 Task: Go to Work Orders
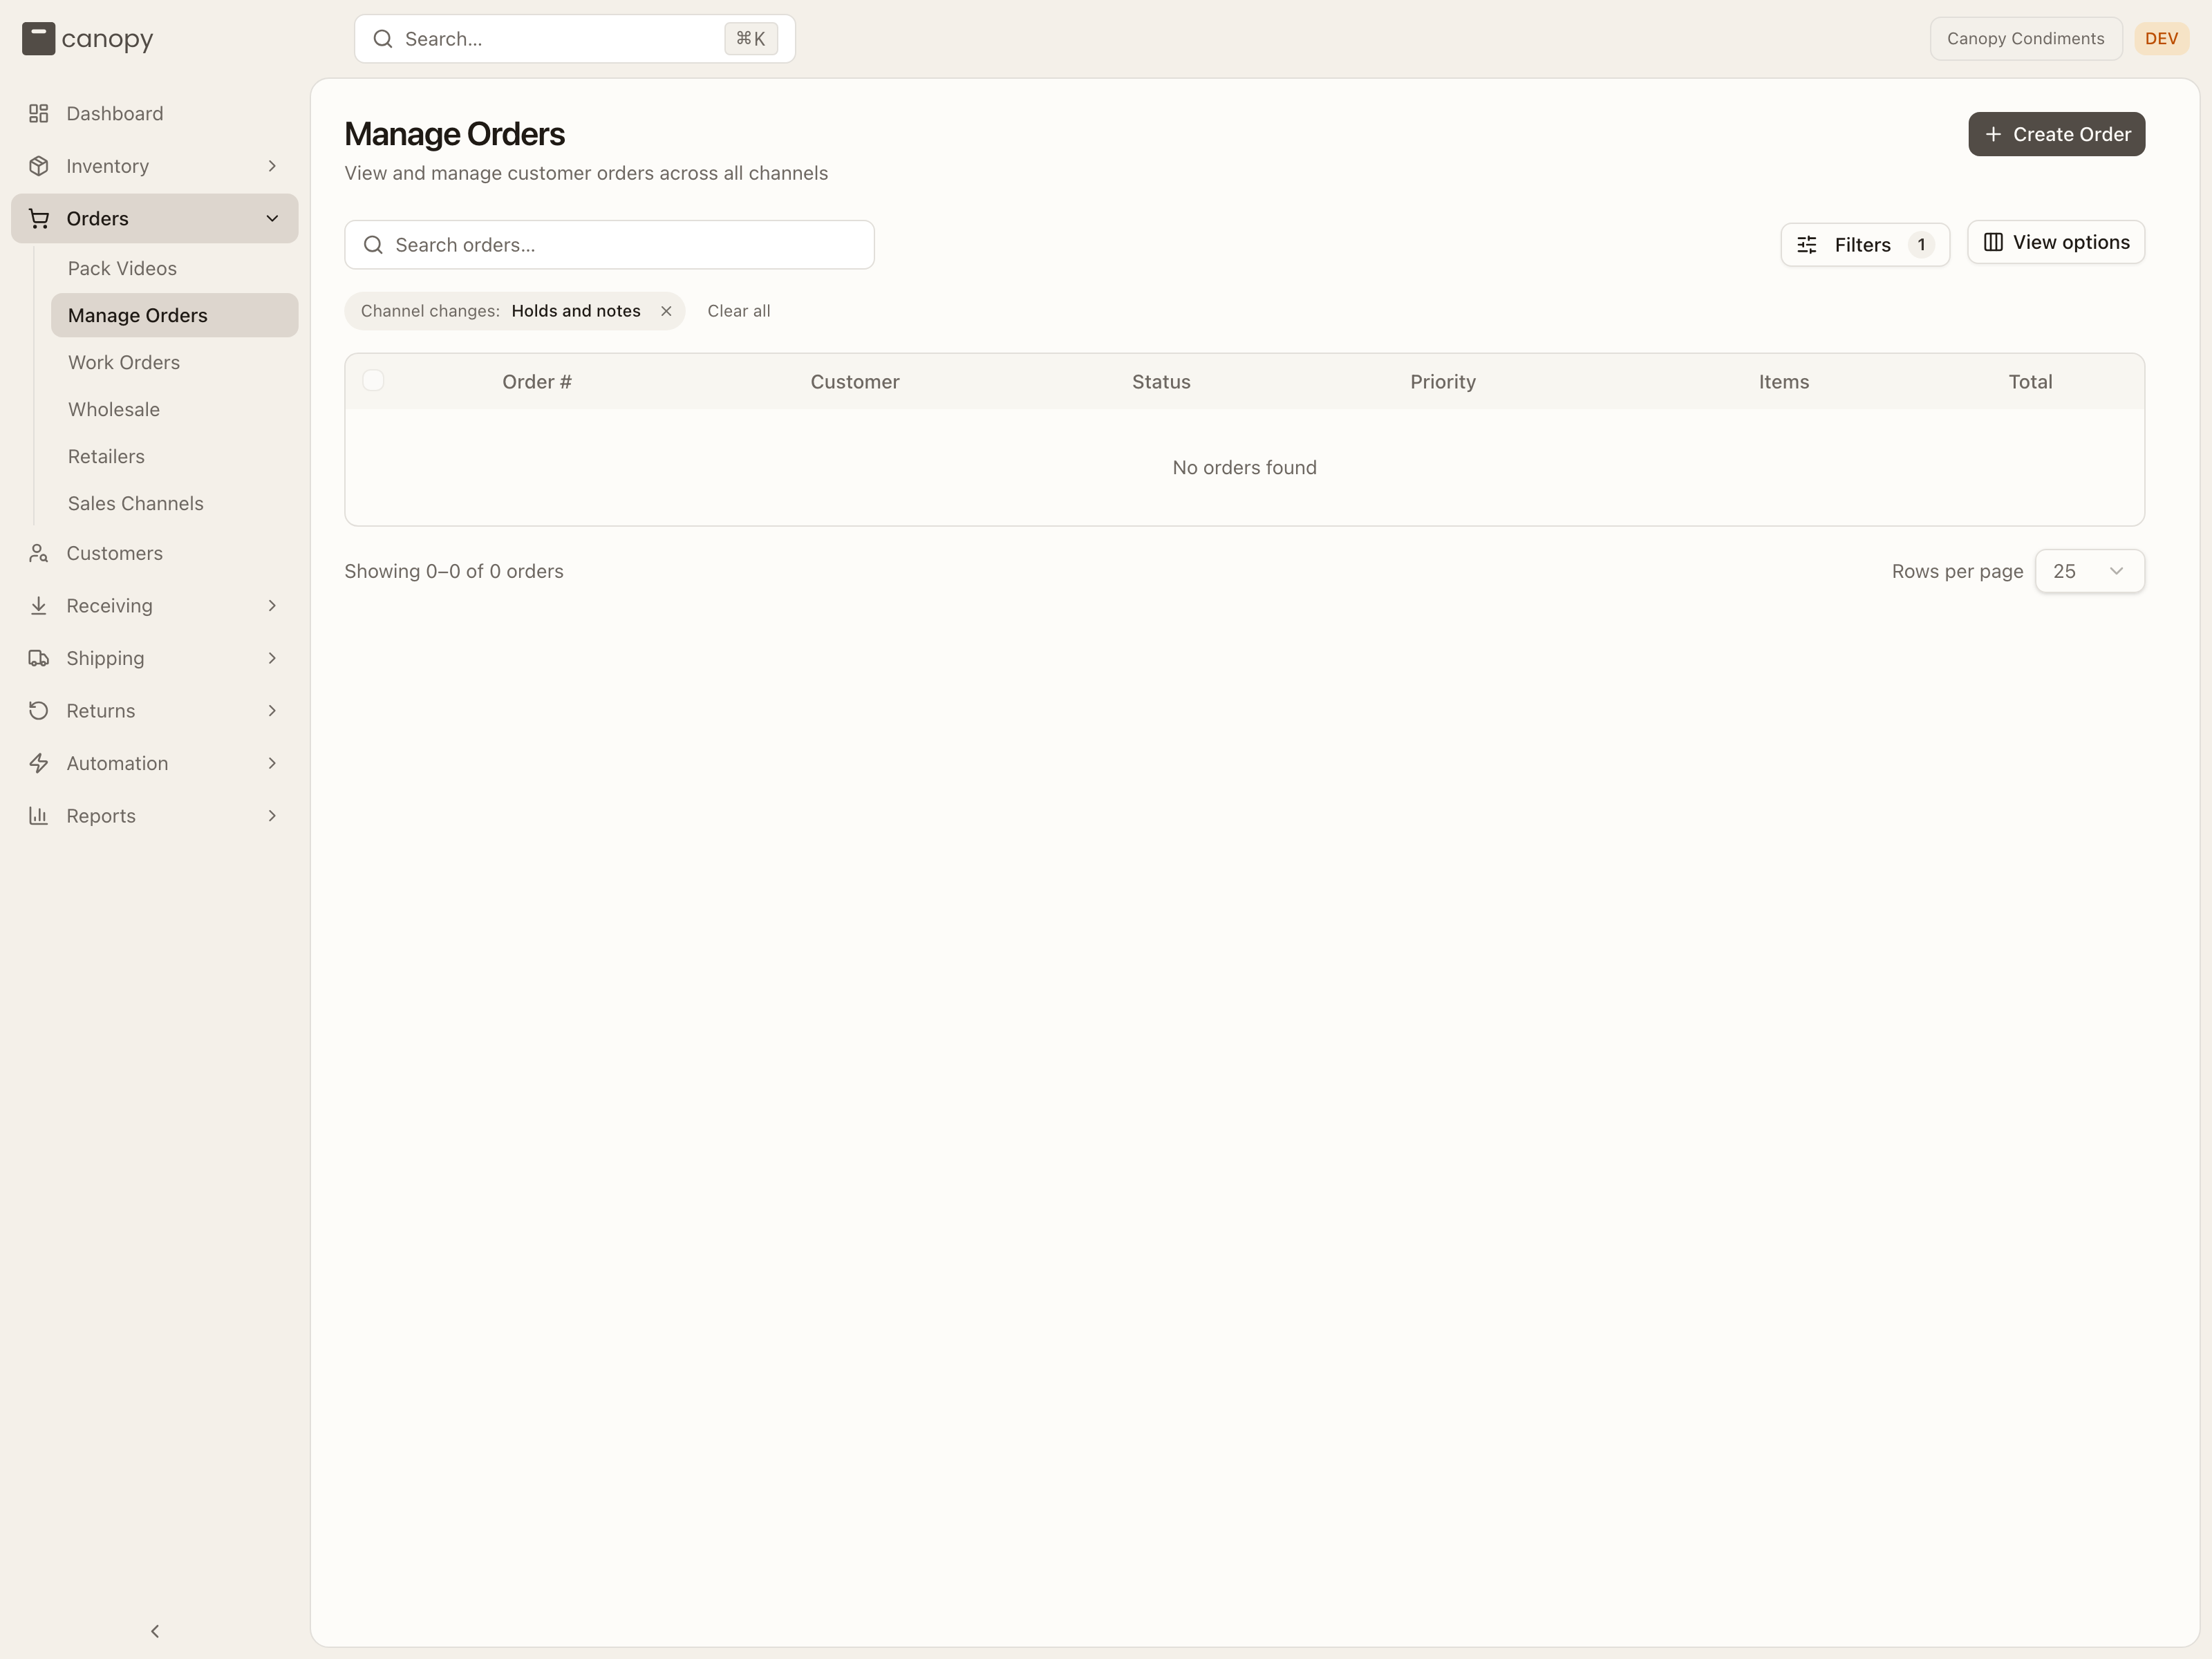point(175,362)
